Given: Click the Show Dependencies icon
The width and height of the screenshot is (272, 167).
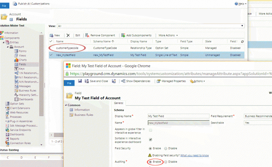Looking at the screenshot, I should pos(123,81).
